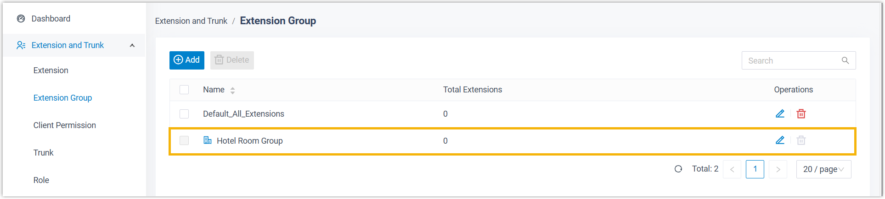Navigate to the Trunk page

pos(43,153)
